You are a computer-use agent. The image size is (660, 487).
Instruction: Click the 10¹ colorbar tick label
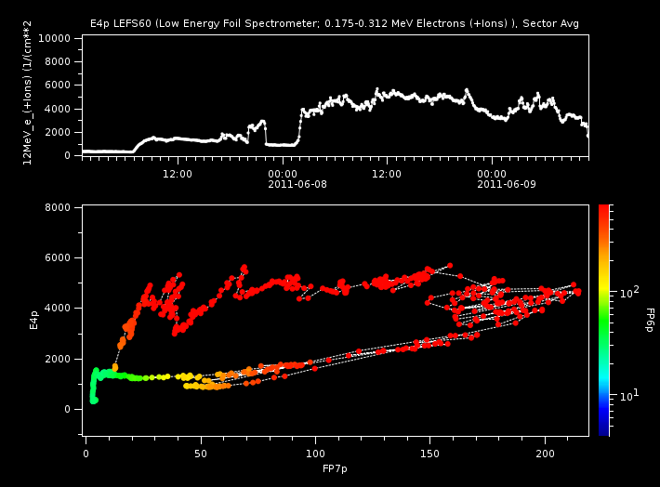631,395
